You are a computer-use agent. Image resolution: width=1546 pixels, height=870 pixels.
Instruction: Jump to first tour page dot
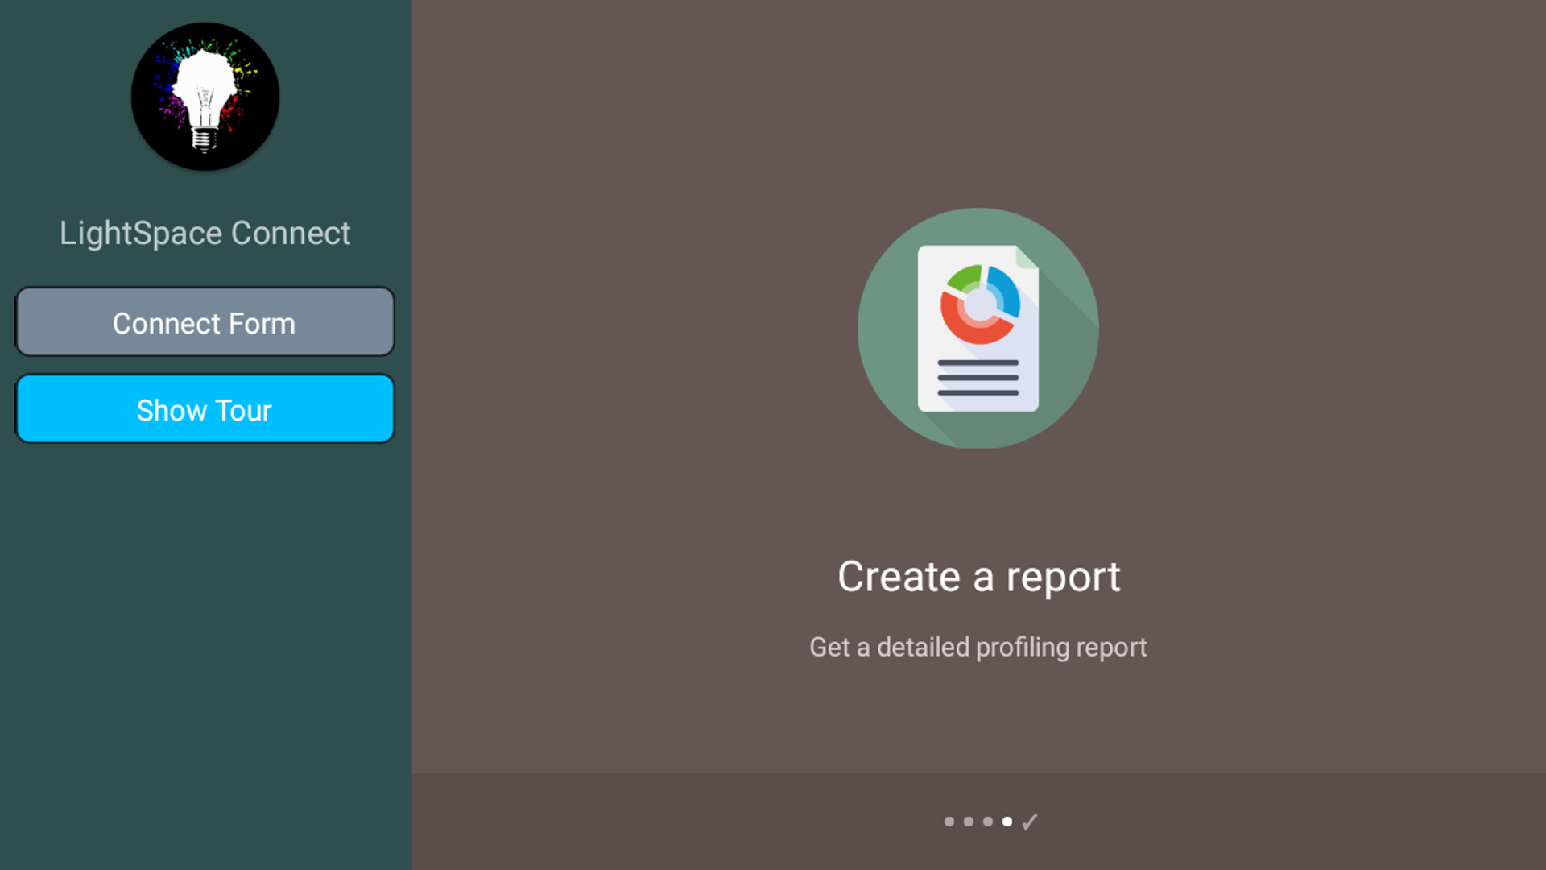tap(949, 822)
